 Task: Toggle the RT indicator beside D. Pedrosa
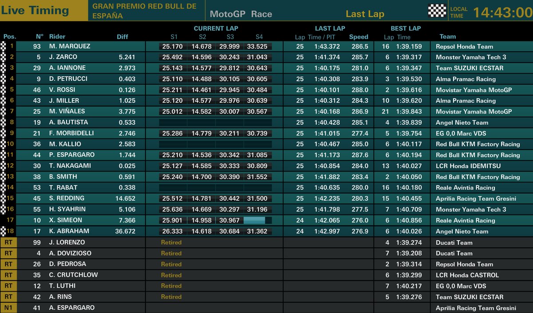[8, 264]
